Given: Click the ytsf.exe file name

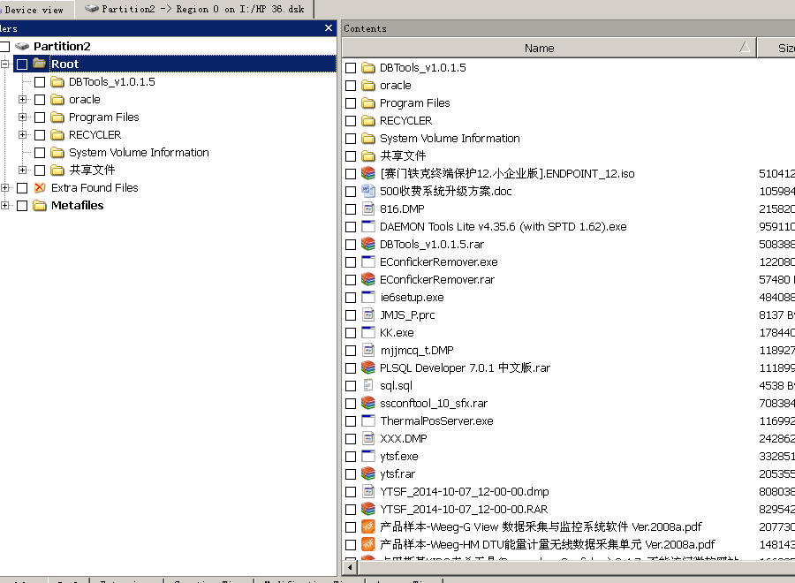Looking at the screenshot, I should coord(399,457).
